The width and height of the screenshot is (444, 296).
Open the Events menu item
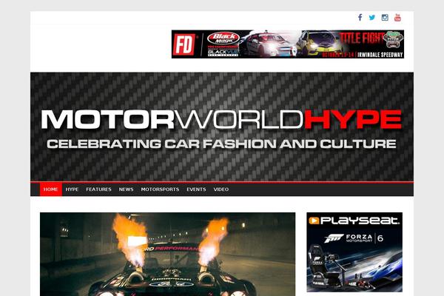(196, 189)
